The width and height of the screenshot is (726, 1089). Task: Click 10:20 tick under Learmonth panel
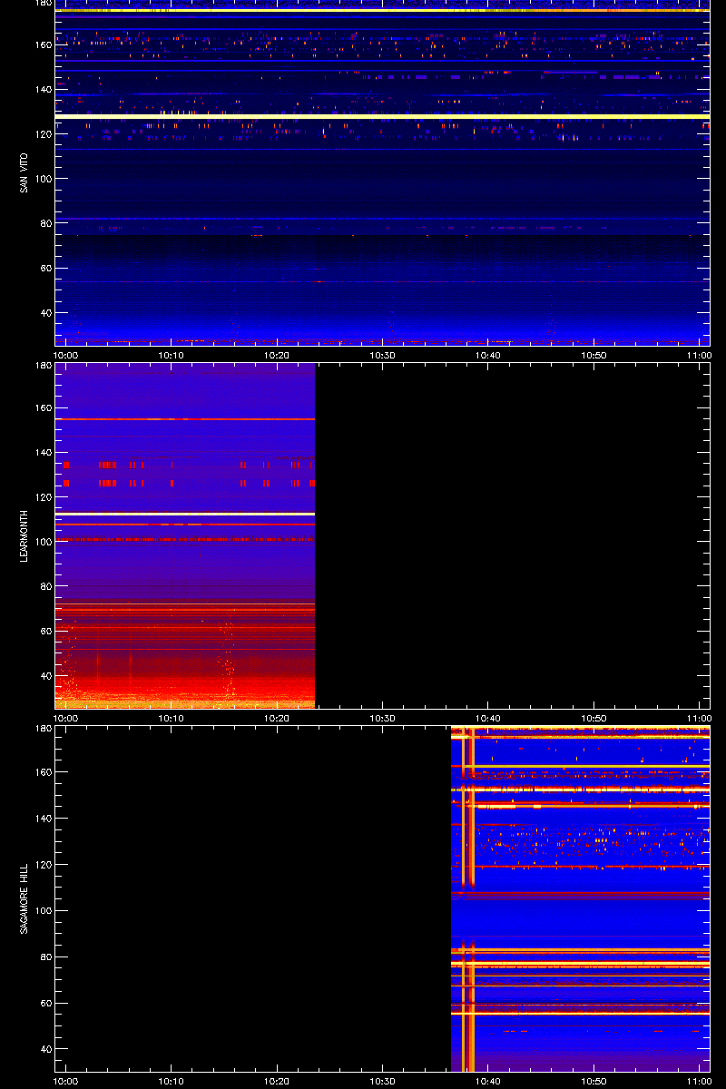click(x=277, y=718)
